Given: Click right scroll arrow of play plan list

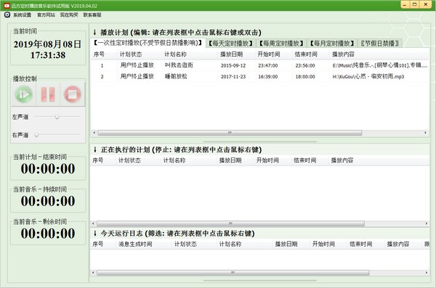Looking at the screenshot, I should (x=425, y=133).
